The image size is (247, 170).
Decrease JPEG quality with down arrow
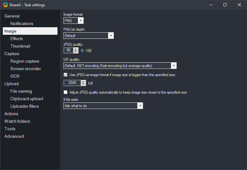(75, 52)
